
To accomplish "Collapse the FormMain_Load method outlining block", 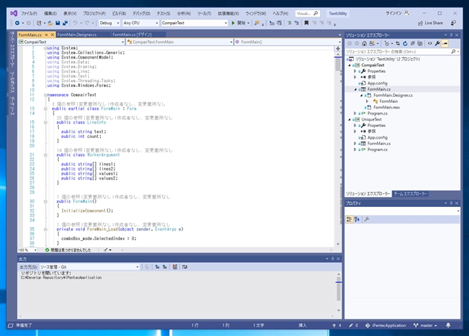I will [45, 229].
